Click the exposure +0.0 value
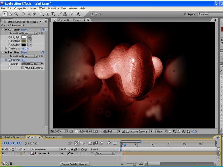223x167 pixels. click(194, 132)
